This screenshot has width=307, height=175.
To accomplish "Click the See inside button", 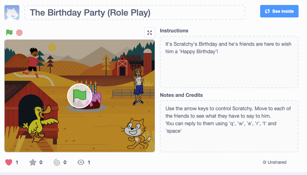I will tap(279, 11).
